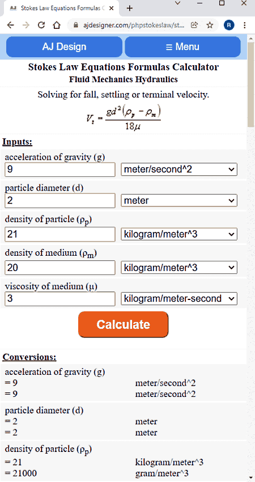Open the Chrome profile avatar
The image size is (255, 482).
pyautogui.click(x=229, y=25)
